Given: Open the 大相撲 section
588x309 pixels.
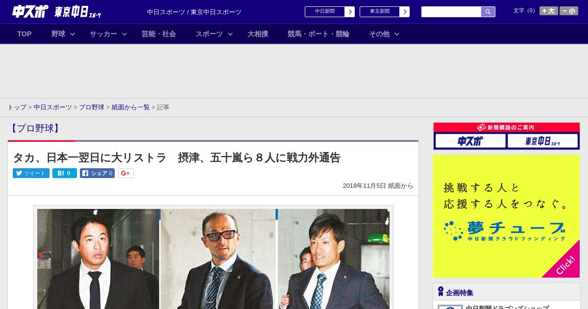Looking at the screenshot, I should 258,34.
